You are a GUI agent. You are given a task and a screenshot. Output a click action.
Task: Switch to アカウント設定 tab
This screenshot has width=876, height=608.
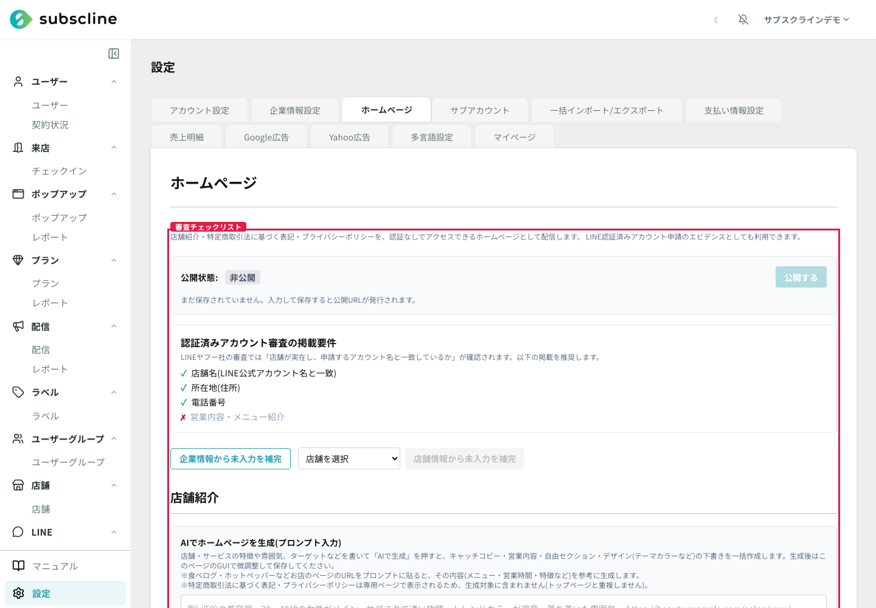(x=200, y=110)
